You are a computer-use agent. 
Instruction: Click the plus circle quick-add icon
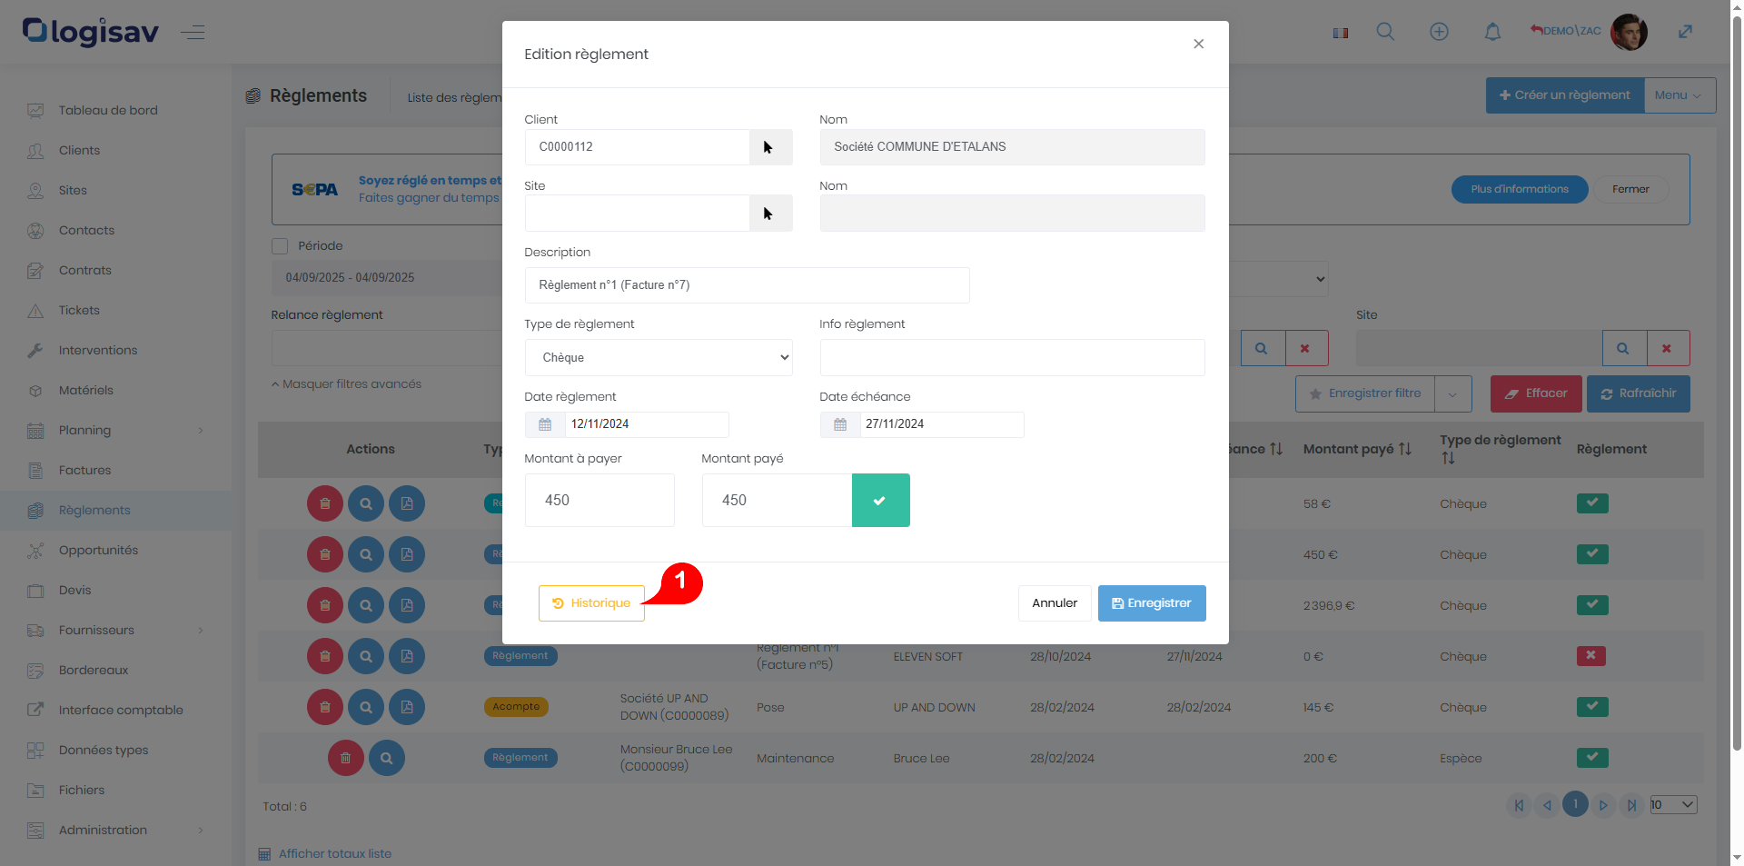point(1439,32)
